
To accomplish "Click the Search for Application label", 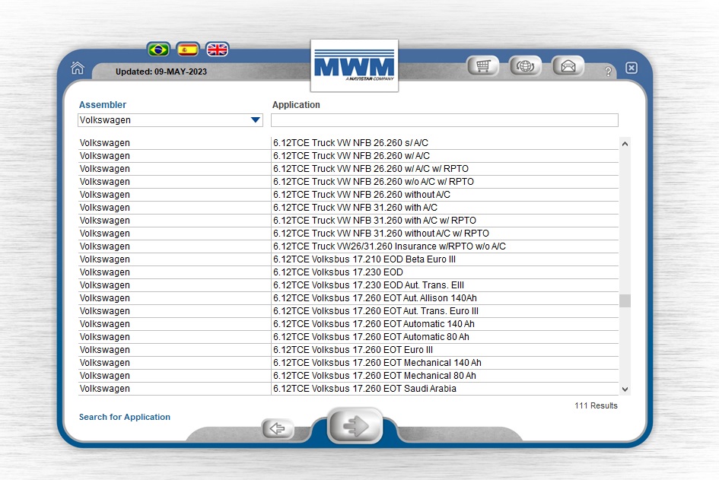I will pos(124,417).
